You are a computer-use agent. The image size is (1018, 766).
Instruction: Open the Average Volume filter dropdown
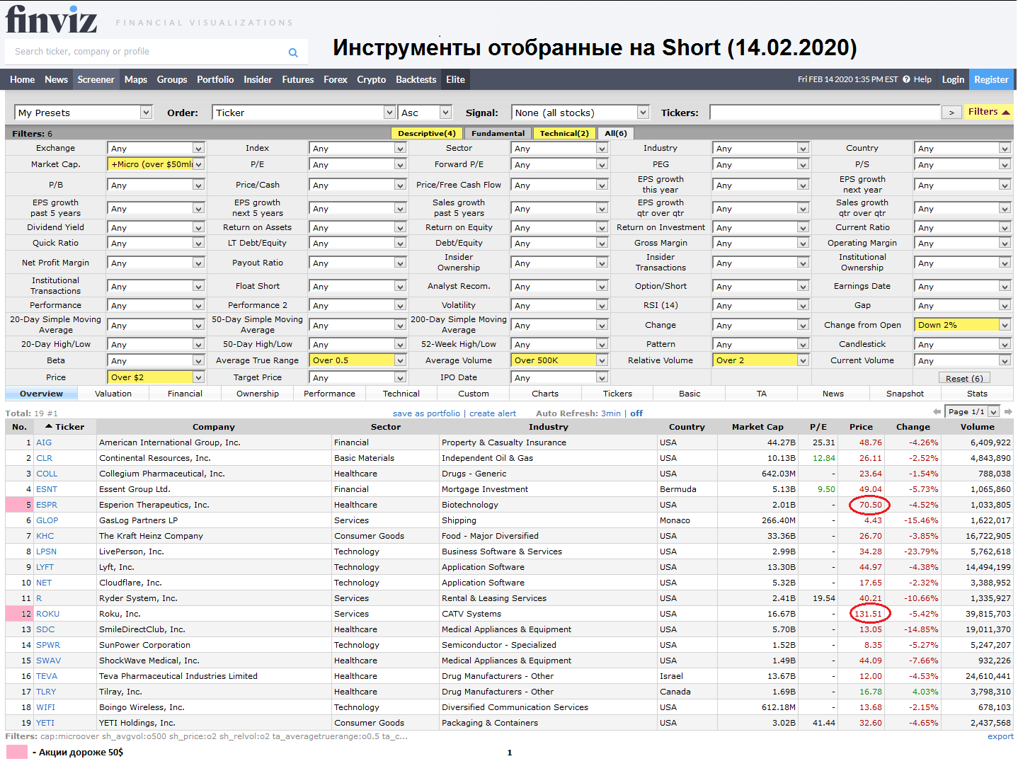pos(559,360)
